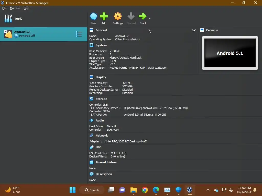Click the taskbar Search box
Image resolution: width=262 pixels, height=196 pixels.
pyautogui.click(x=92, y=190)
